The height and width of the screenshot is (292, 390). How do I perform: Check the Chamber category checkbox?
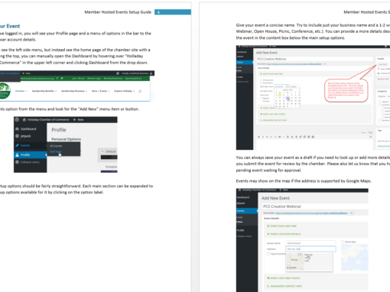[381, 105]
